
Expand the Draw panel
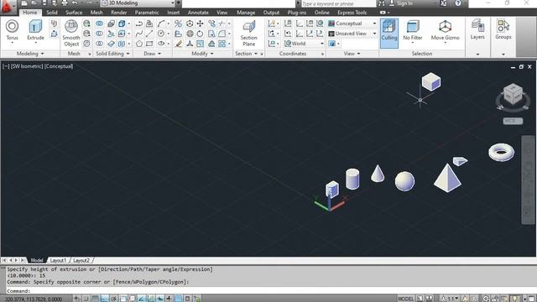[153, 54]
